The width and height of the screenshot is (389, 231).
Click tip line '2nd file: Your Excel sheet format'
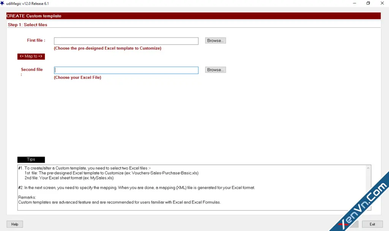pos(69,178)
